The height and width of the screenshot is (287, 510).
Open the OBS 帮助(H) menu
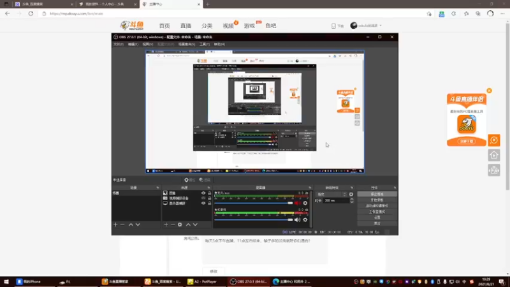pyautogui.click(x=219, y=44)
